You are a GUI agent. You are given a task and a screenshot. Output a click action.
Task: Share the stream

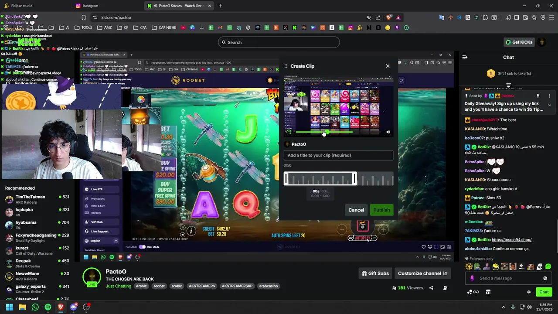tap(431, 288)
